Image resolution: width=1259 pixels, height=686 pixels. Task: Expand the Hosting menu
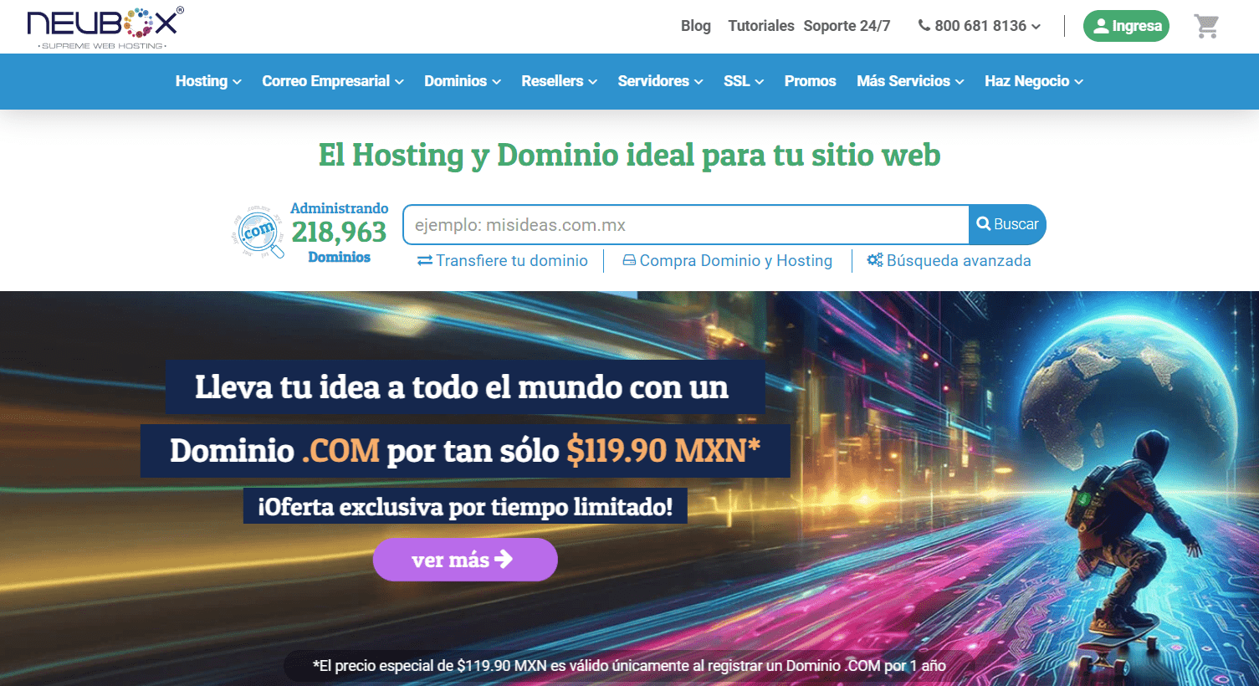(x=208, y=81)
